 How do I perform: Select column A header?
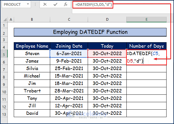[x=11, y=20]
